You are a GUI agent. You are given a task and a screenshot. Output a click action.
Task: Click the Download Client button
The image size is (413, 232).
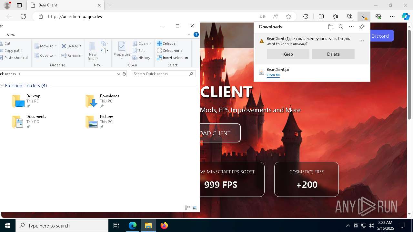point(220,133)
